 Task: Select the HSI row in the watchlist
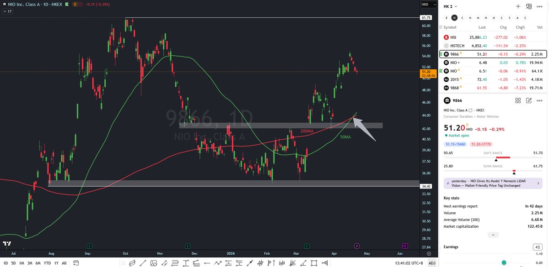point(493,37)
